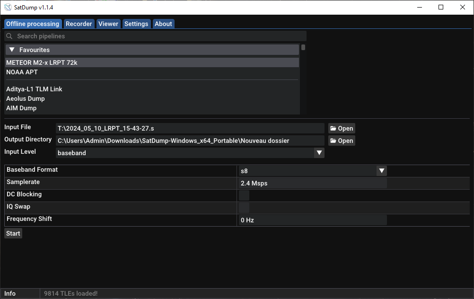This screenshot has width=474, height=299.
Task: Select the Aditya-L1 TLM Link pipeline
Action: pos(34,89)
